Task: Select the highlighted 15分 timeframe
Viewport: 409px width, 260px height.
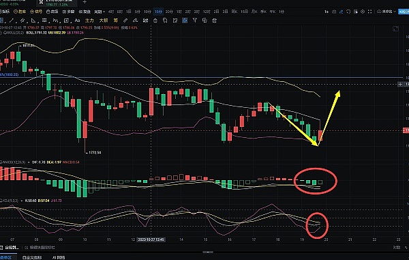Action: pyautogui.click(x=158, y=12)
